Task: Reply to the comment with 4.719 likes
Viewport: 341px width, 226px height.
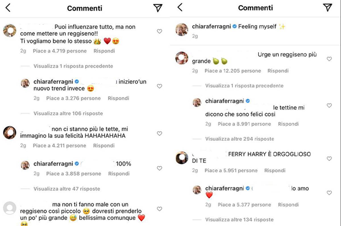Action: [x=104, y=51]
